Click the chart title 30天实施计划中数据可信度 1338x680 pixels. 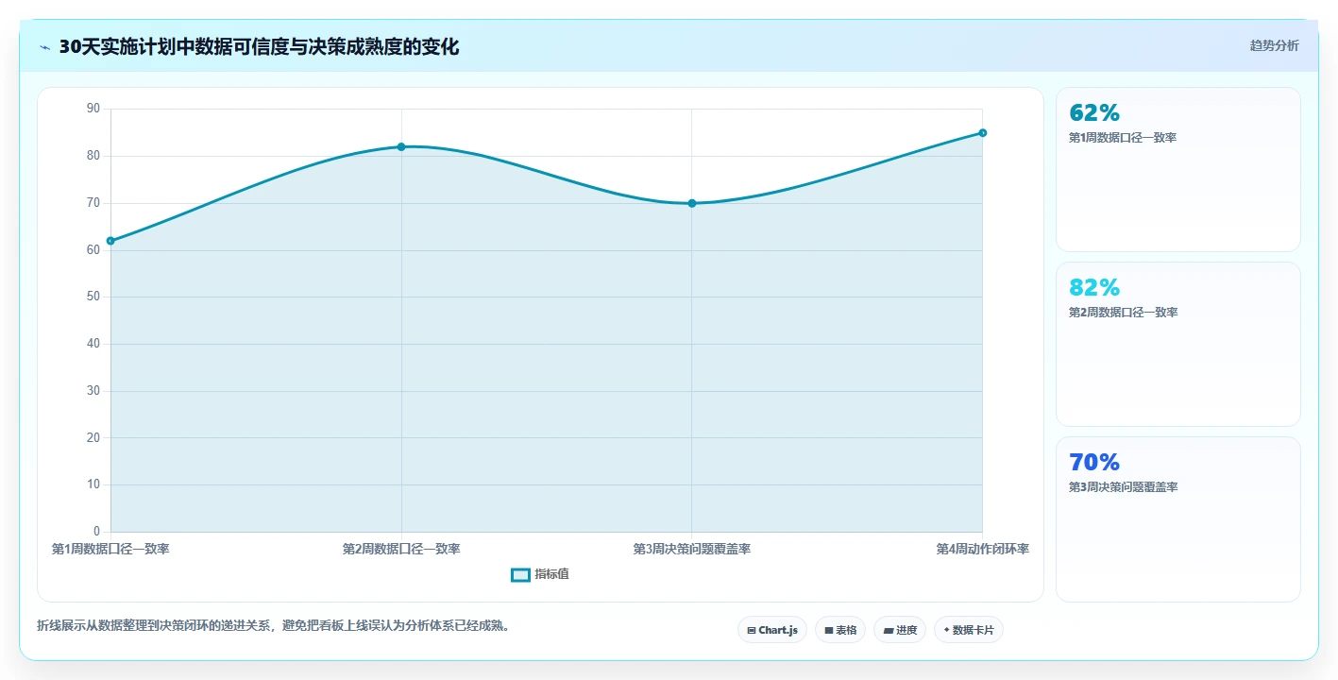pos(259,46)
